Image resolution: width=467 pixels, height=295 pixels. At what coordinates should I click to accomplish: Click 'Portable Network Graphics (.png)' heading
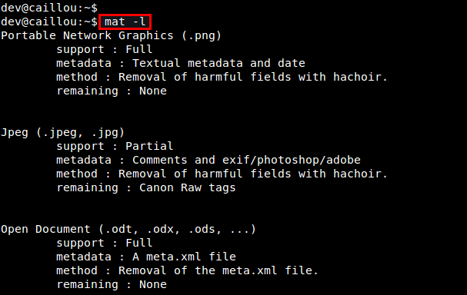111,35
